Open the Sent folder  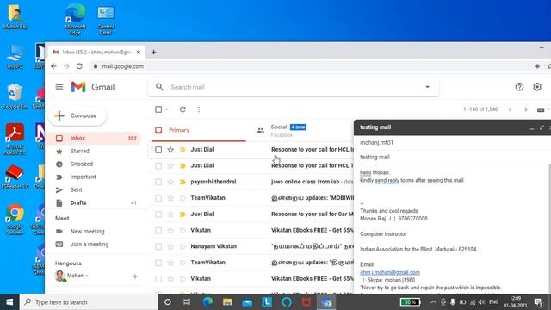point(94,189)
